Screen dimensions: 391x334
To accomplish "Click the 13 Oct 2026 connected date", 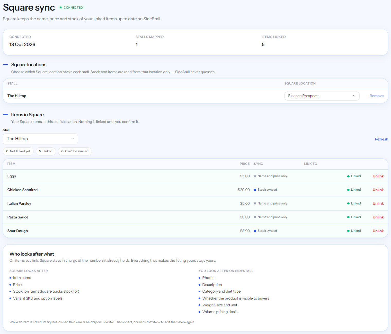I will 22,45.
